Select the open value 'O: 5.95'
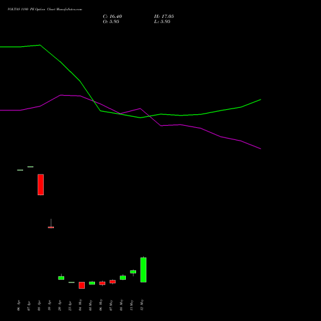Image resolution: width=321 pixels, height=321 pixels. (111, 22)
